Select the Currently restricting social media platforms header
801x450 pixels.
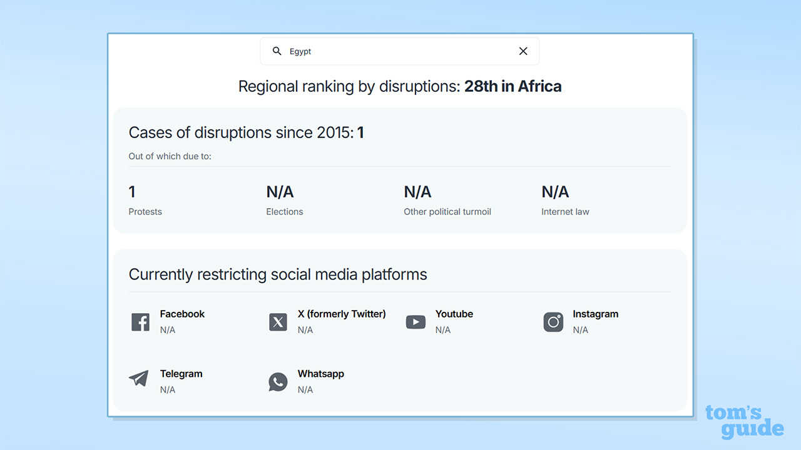[278, 274]
